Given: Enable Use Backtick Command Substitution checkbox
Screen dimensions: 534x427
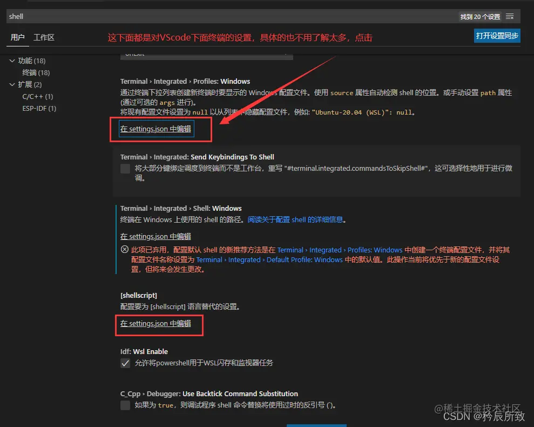Looking at the screenshot, I should pos(125,405).
